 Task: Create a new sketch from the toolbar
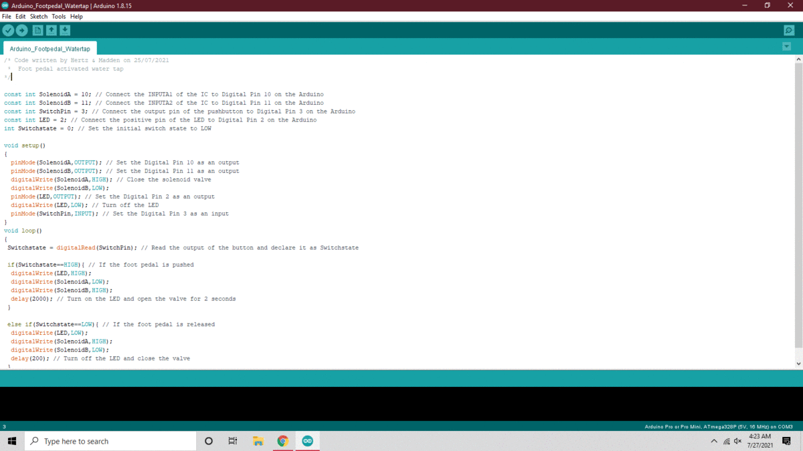37,30
